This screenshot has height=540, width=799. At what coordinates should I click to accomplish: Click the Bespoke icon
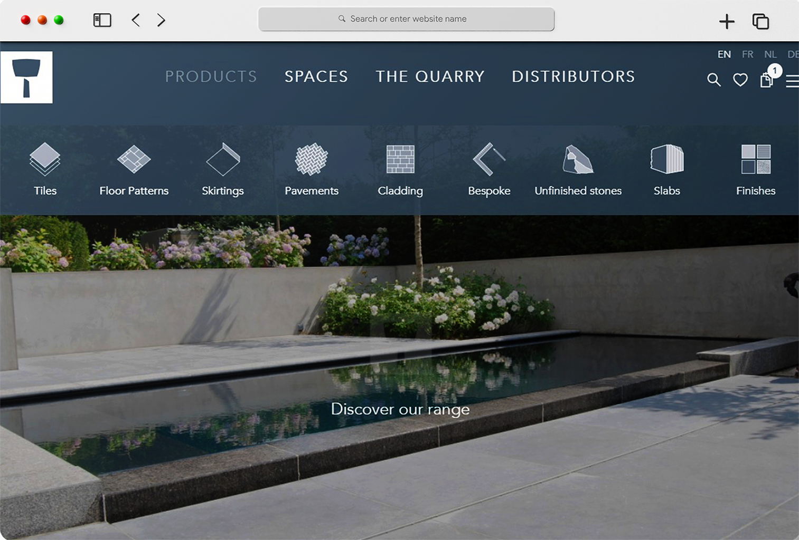[489, 159]
